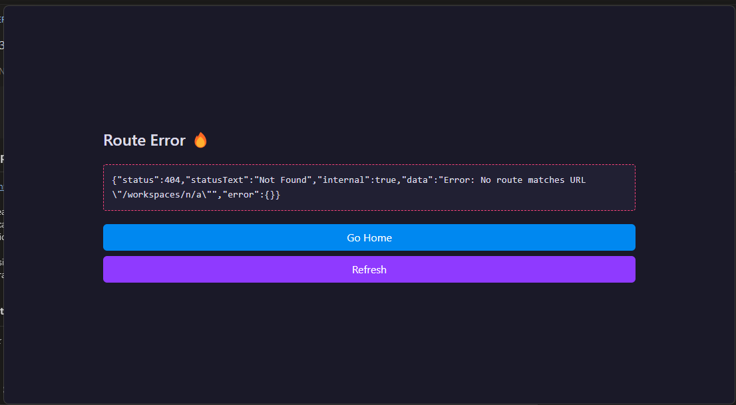Click the cut-off number 3 at left edge
This screenshot has height=405, width=736.
click(x=2, y=45)
